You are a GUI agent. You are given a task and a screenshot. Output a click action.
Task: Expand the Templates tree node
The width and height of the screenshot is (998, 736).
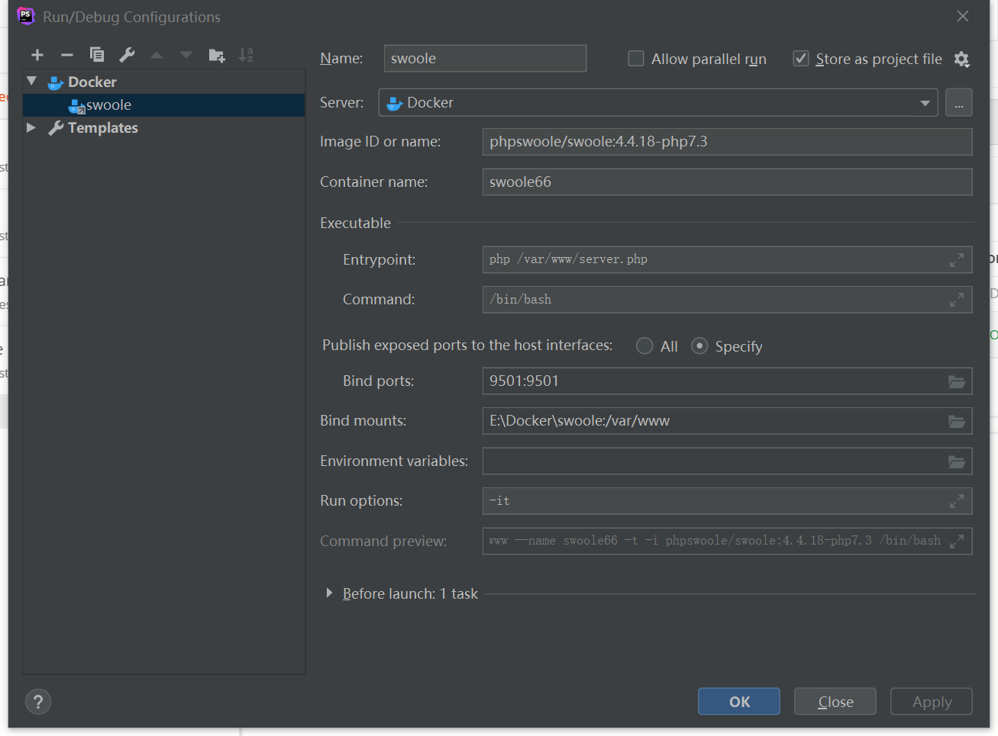point(31,127)
